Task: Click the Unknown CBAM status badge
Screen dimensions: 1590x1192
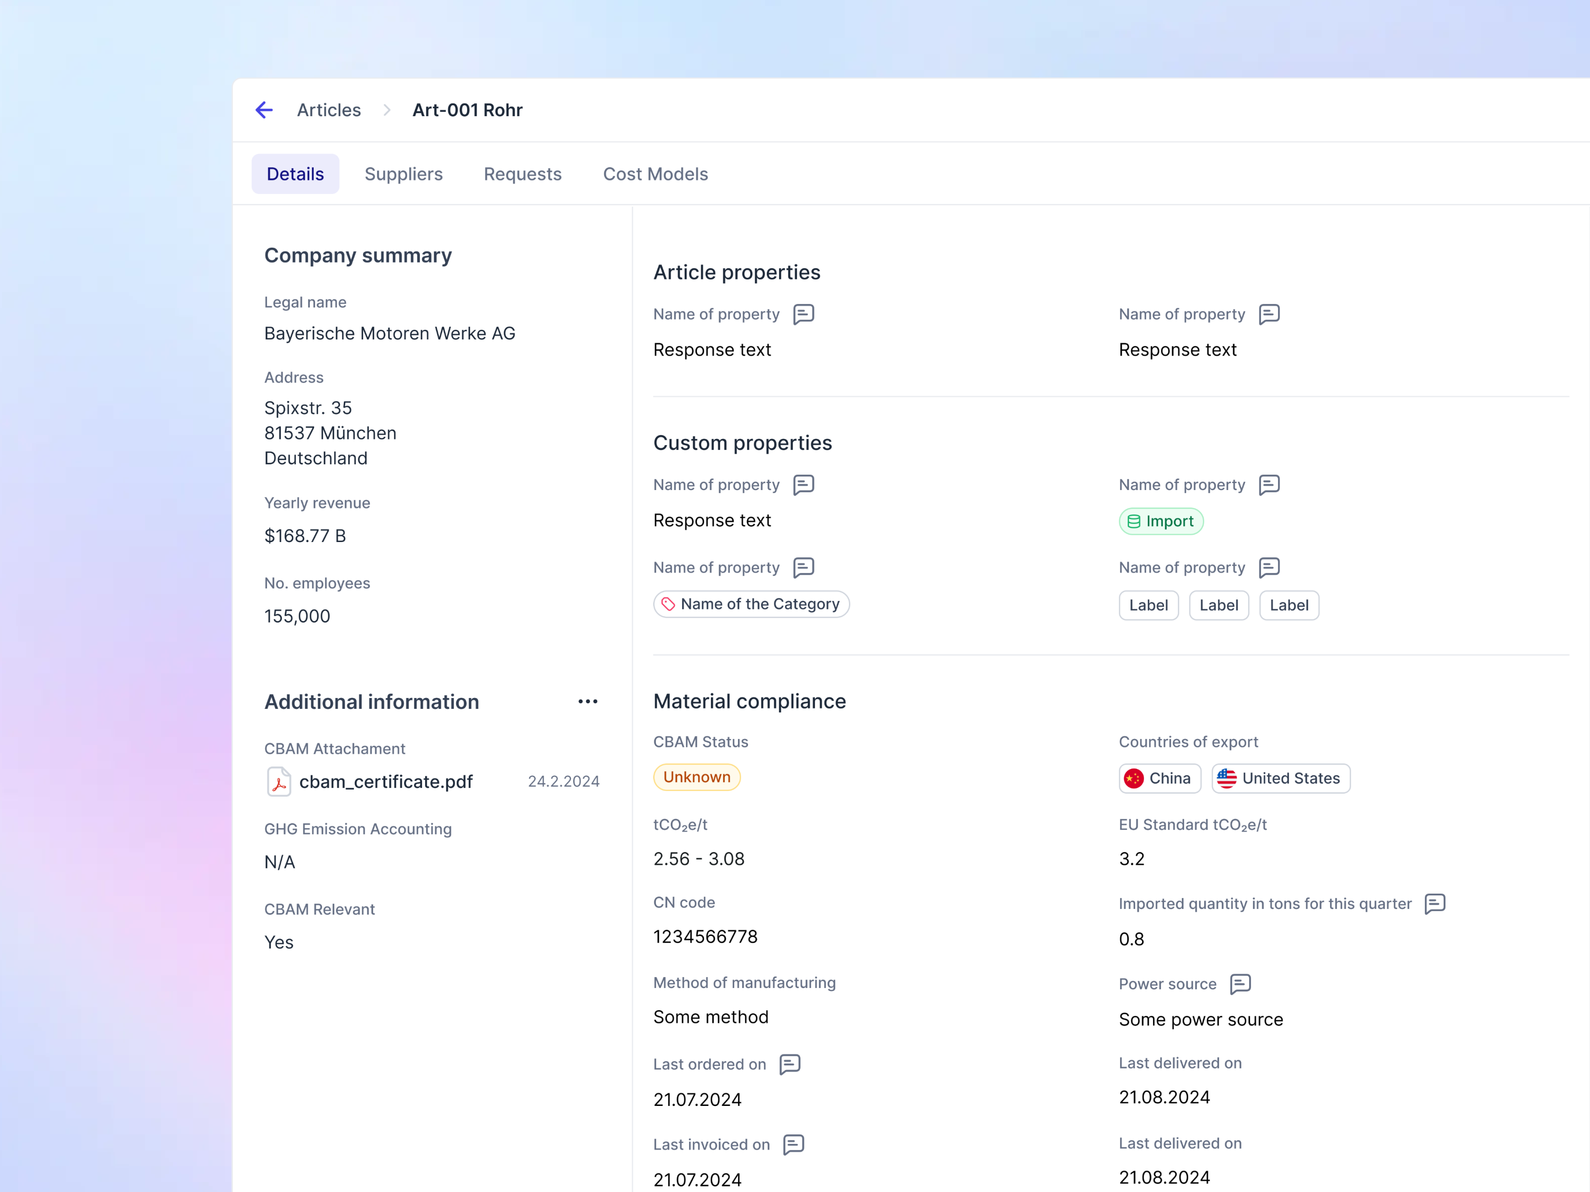Action: click(x=697, y=777)
